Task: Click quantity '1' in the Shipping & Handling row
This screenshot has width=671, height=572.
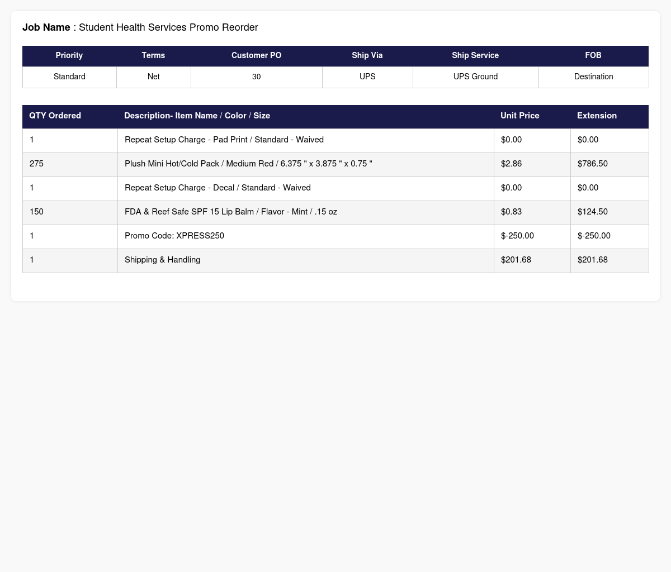Action: click(x=70, y=260)
